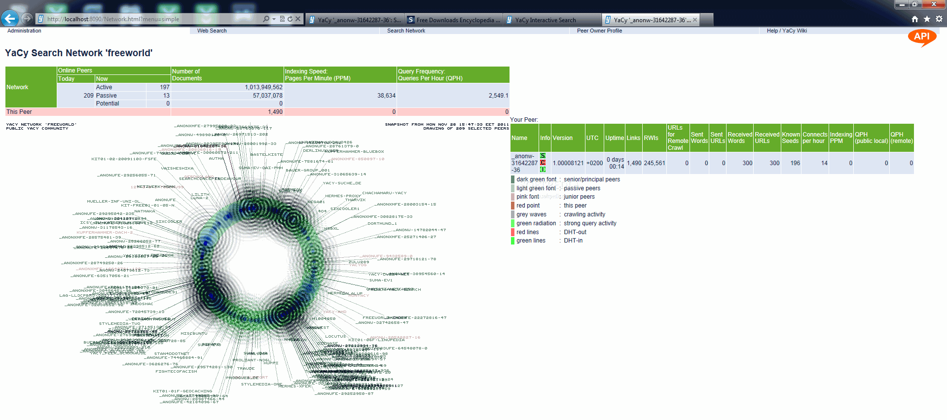The image size is (947, 420).
Task: Go back with the browser Back arrow
Action: [10, 19]
